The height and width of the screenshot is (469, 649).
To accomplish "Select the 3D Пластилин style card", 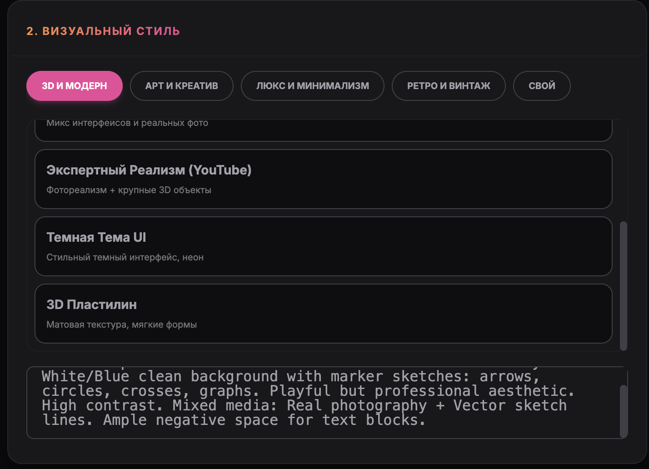I will [x=324, y=314].
